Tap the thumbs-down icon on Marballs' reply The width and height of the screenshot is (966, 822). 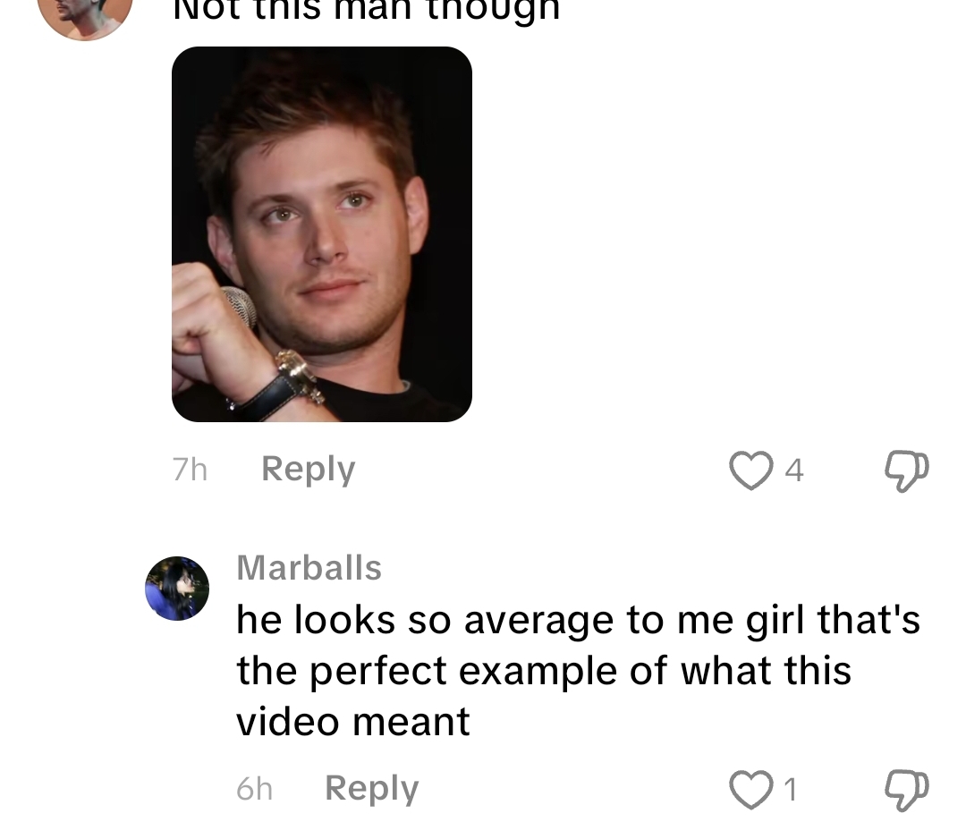click(907, 790)
